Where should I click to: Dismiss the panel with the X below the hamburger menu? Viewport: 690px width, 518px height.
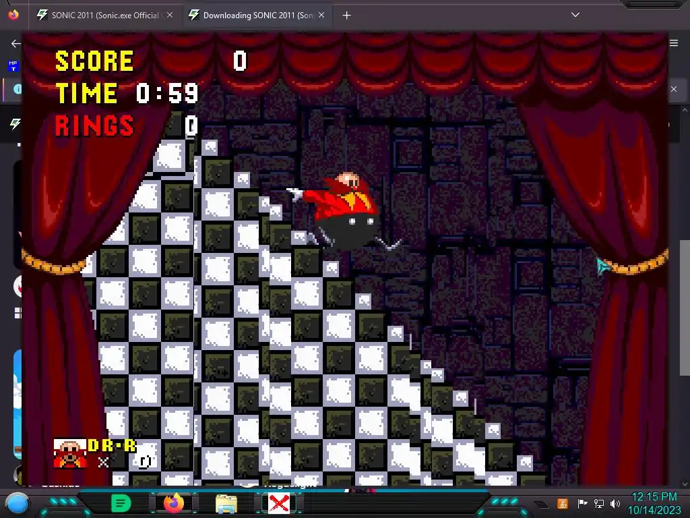pos(674,89)
